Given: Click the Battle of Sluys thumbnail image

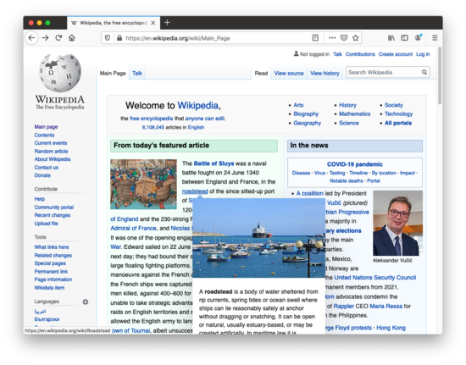Looking at the screenshot, I should 143,184.
